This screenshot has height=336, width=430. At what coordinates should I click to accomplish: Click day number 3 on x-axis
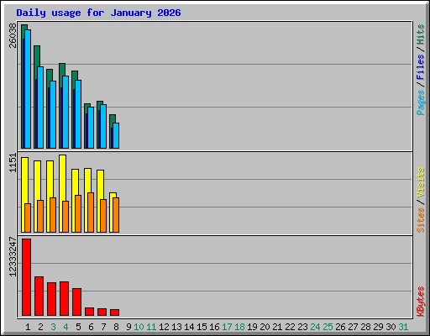(53, 327)
